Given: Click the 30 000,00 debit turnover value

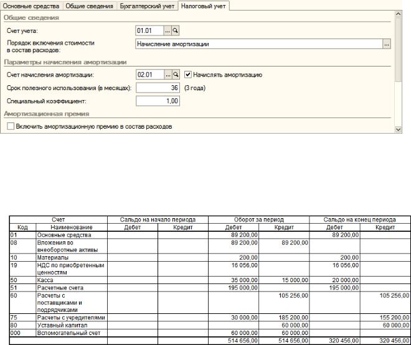Looking at the screenshot, I should (244, 318).
